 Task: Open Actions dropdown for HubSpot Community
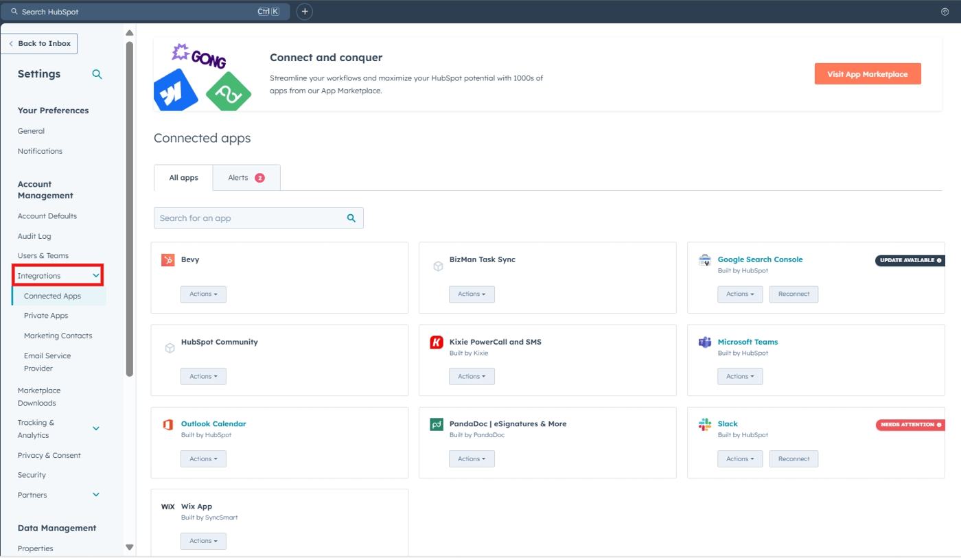coord(203,377)
